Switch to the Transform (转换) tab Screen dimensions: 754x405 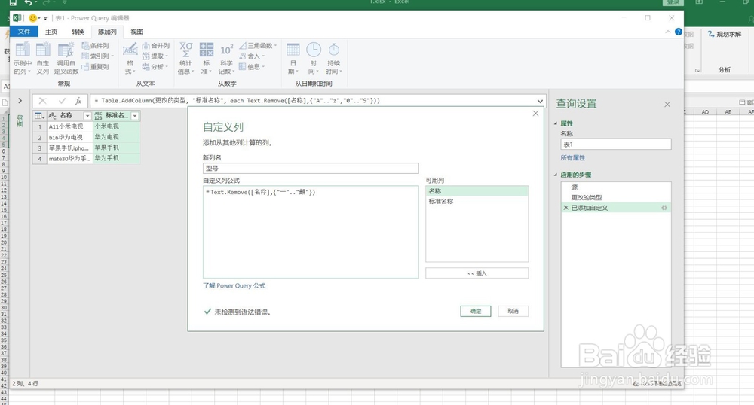click(x=78, y=32)
